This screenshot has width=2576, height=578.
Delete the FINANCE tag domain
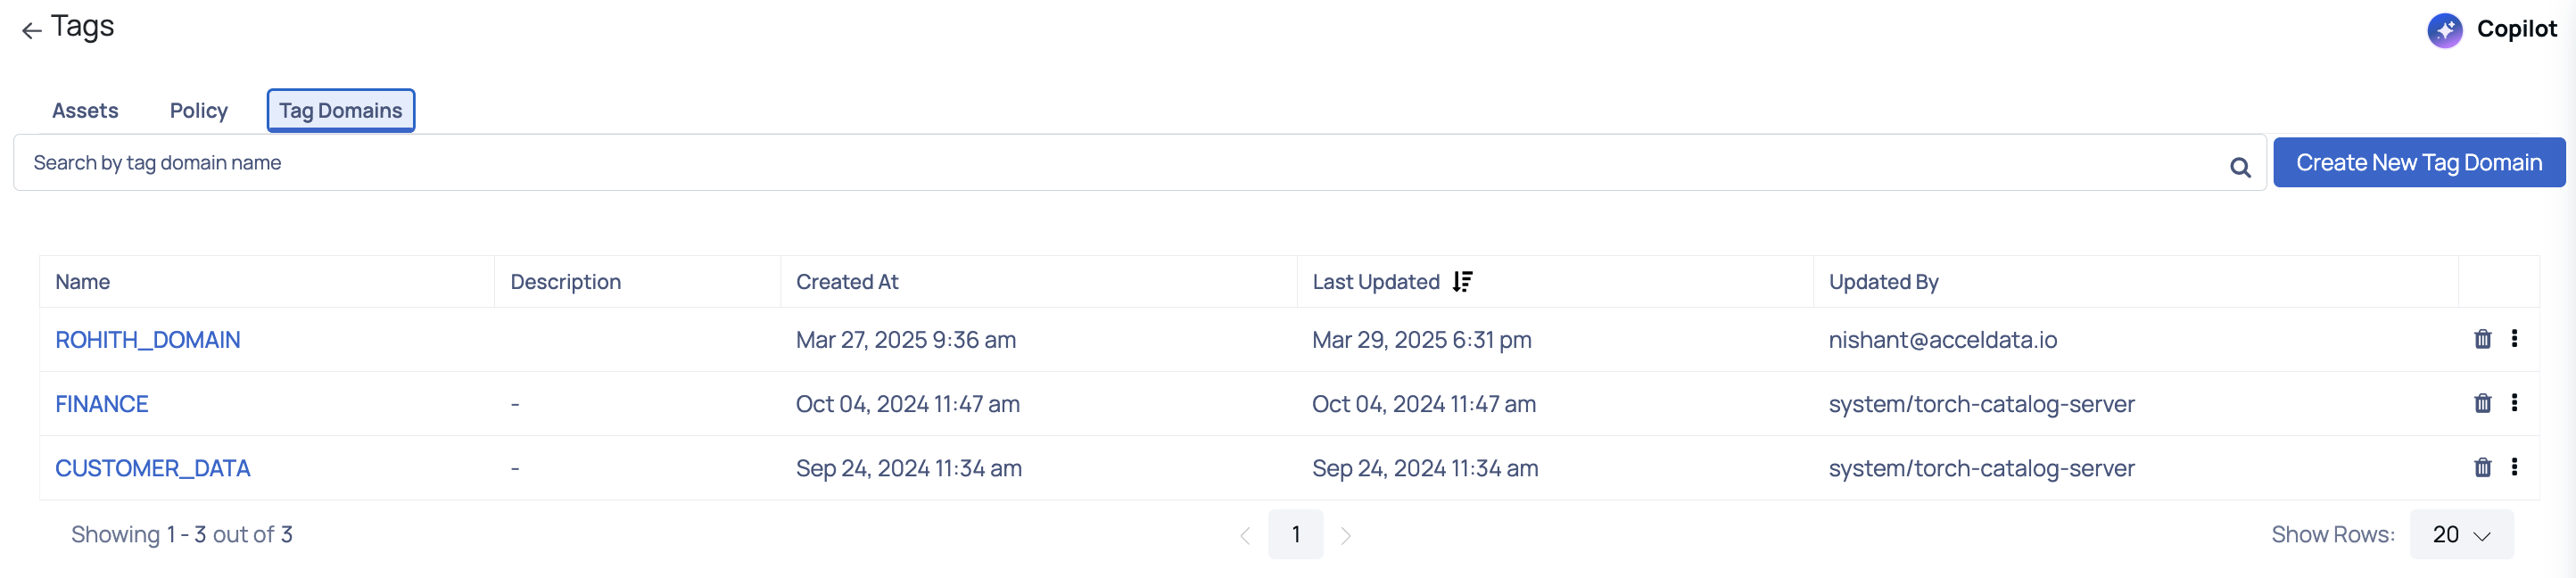(2482, 403)
